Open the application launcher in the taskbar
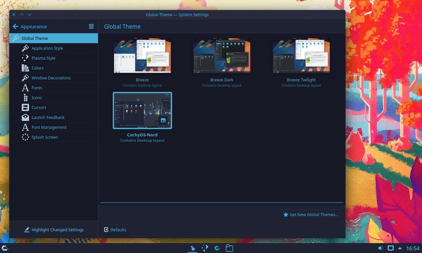Viewport: 422px width, 253px height. pos(5,248)
